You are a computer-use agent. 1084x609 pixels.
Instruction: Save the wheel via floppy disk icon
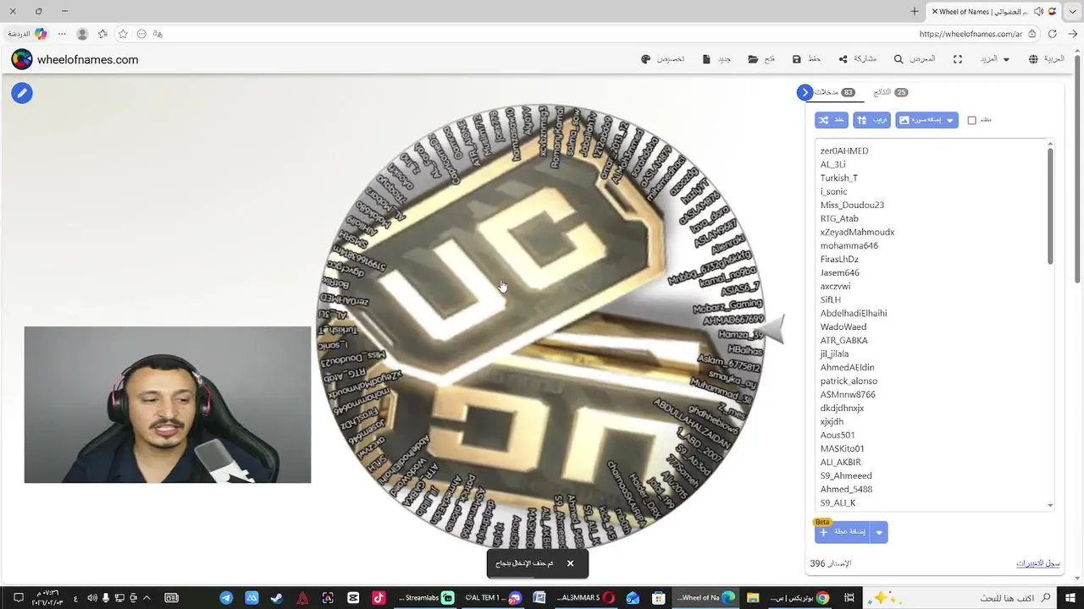point(797,59)
